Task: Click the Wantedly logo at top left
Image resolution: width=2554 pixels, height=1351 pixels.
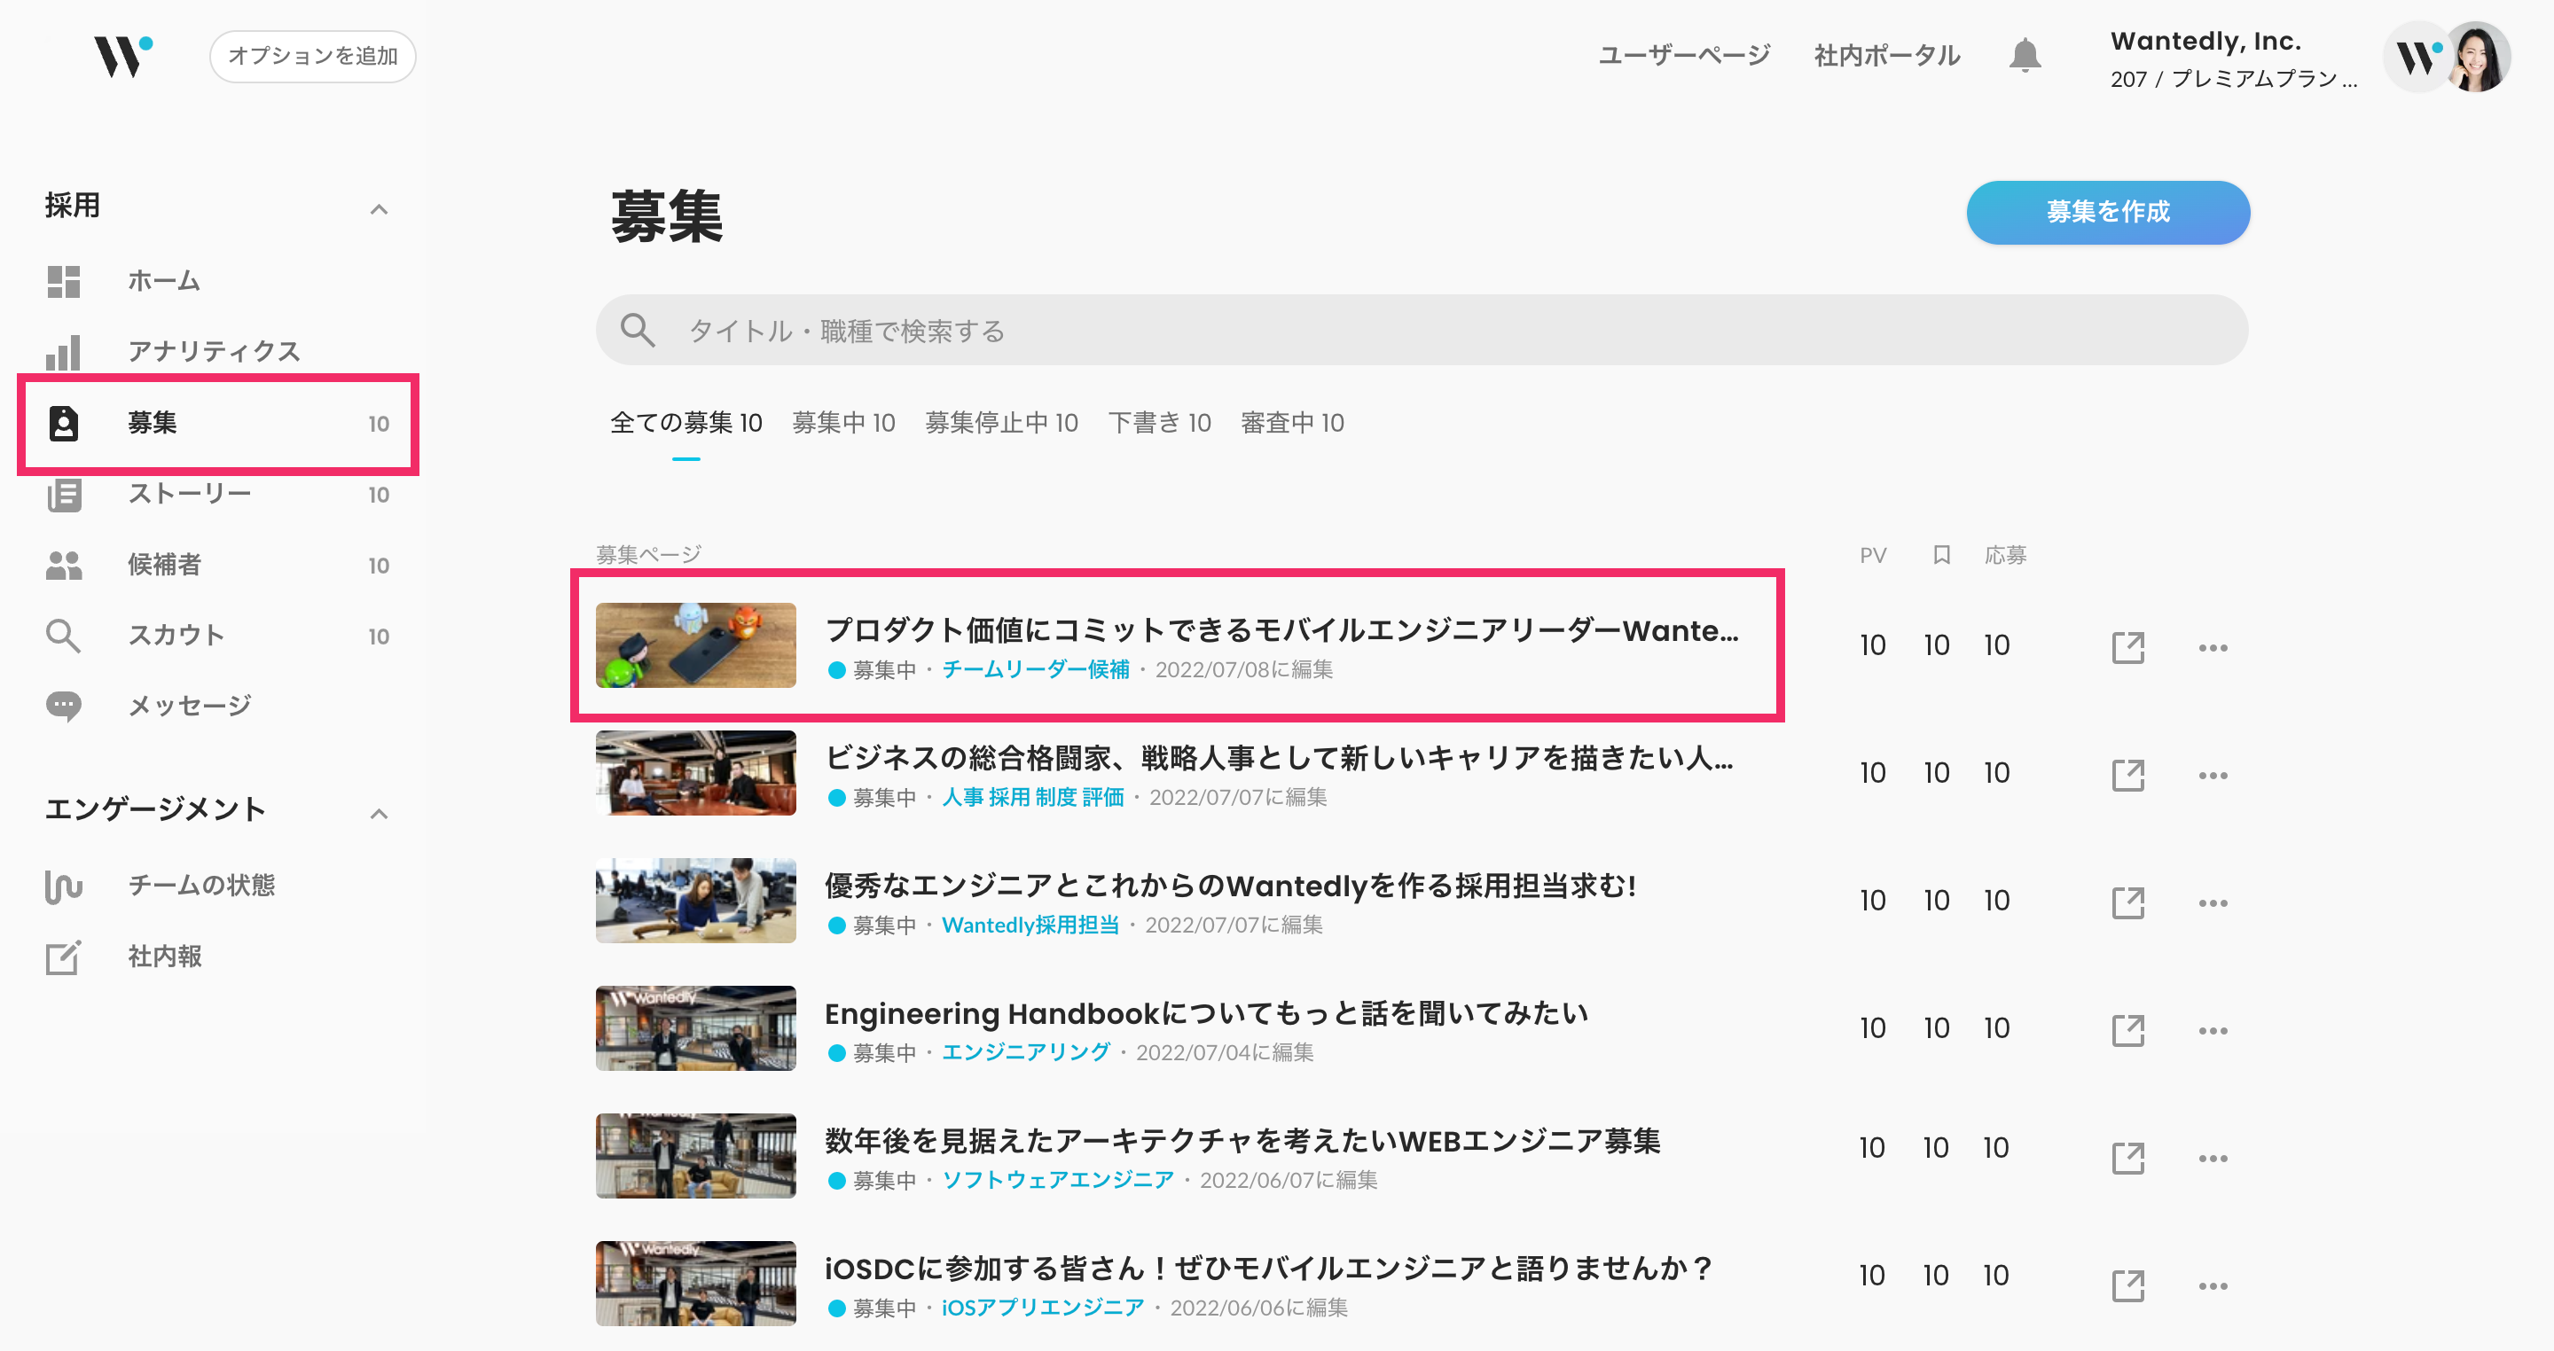Action: click(x=123, y=57)
